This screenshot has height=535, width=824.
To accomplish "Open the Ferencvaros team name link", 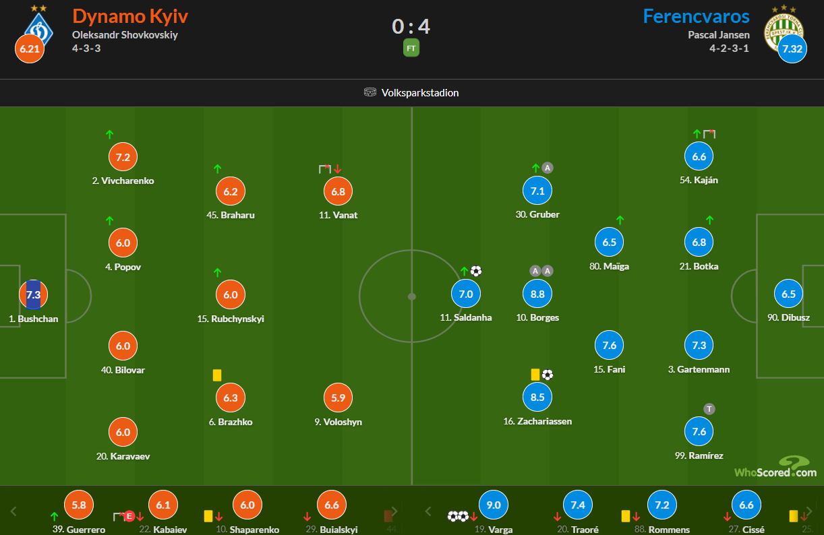I will point(696,15).
